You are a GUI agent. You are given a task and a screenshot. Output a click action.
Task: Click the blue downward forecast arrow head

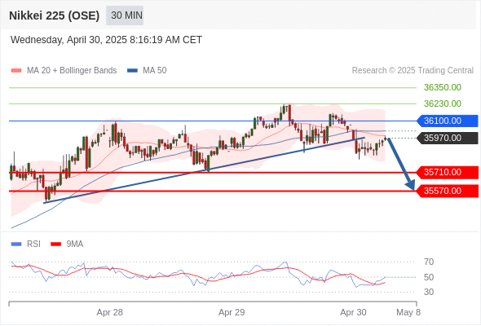[x=410, y=186]
